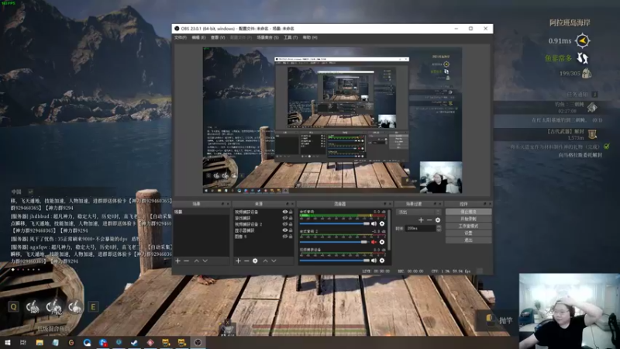Image resolution: width=620 pixels, height=349 pixels.
Task: Add a new scene with the plus icon in the 场景 panel
Action: 178,261
